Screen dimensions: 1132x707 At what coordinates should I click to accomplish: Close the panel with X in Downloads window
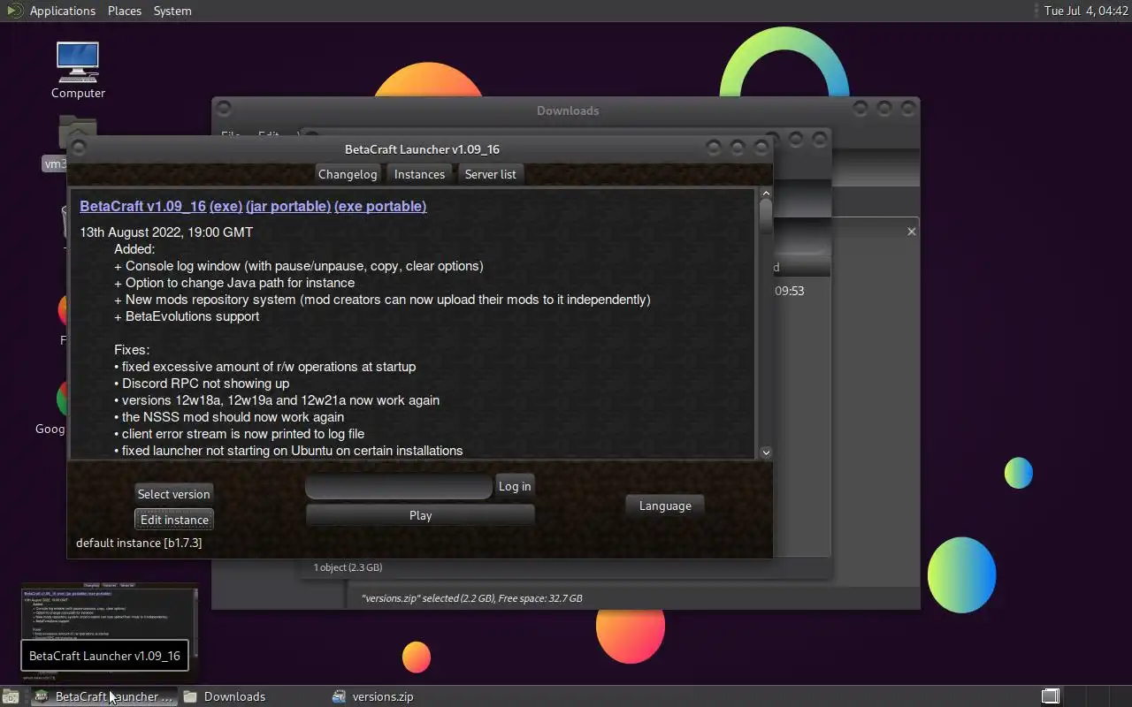pos(912,232)
